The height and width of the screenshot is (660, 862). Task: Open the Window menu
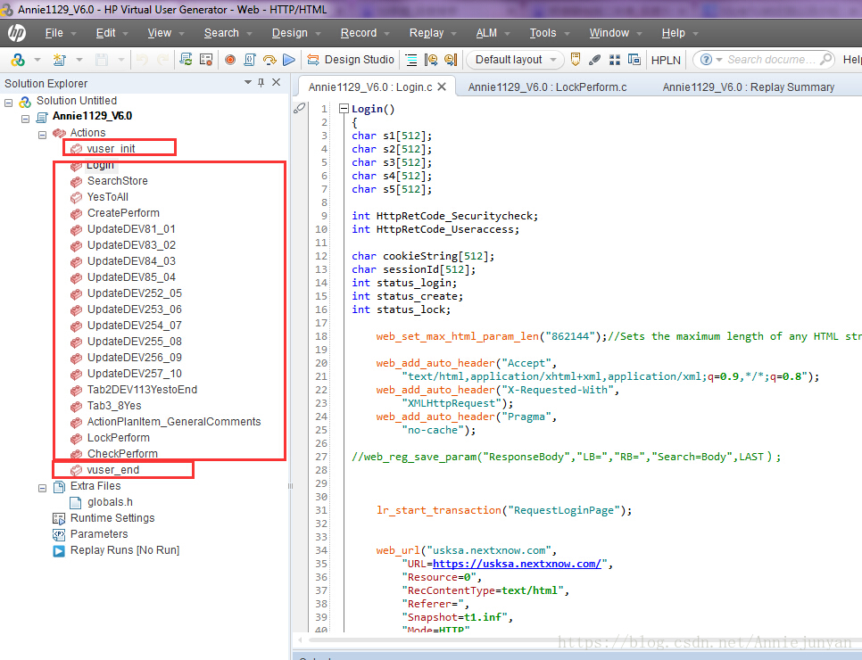tap(615, 33)
